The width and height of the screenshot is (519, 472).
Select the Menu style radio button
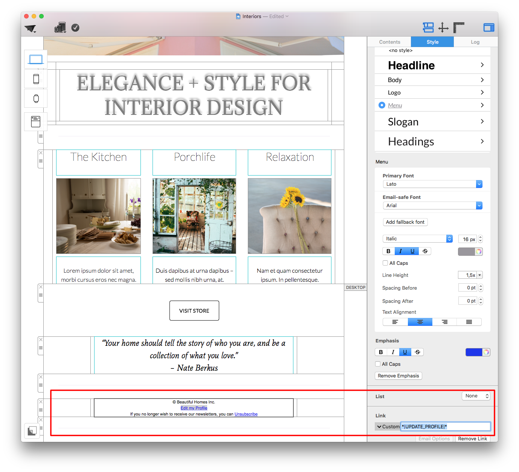pyautogui.click(x=382, y=105)
